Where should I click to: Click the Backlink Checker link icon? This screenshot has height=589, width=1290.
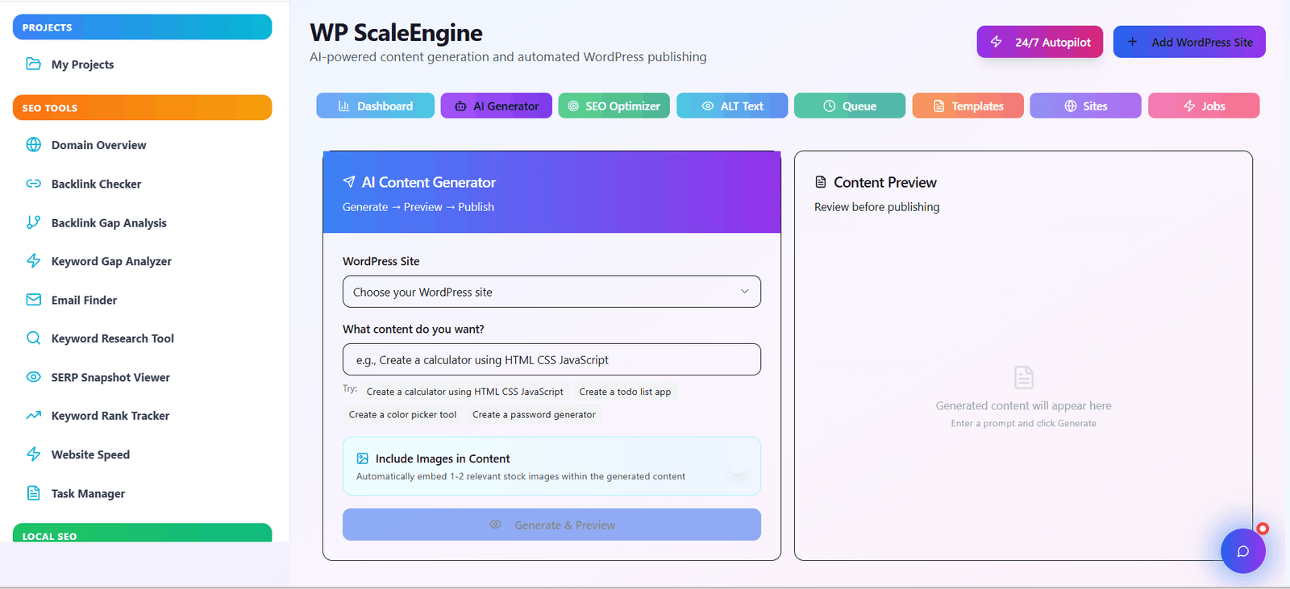(33, 183)
